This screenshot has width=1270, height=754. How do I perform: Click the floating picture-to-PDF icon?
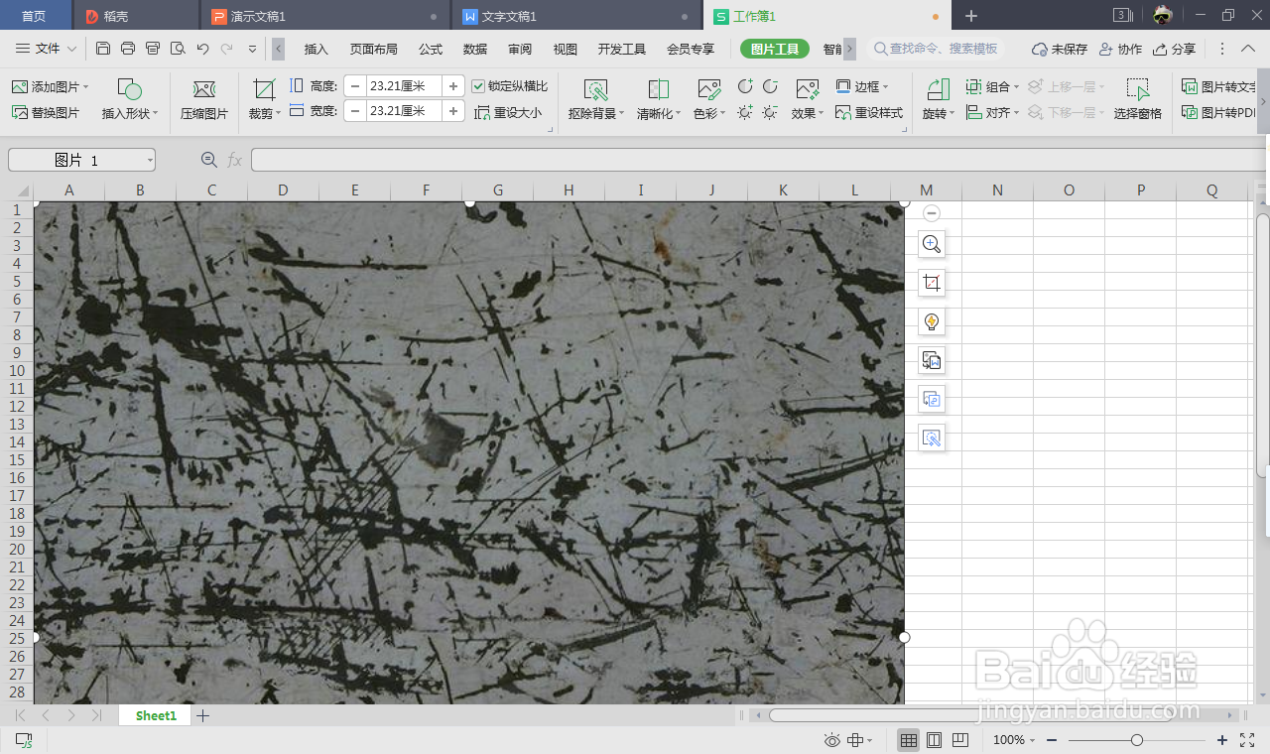932,399
